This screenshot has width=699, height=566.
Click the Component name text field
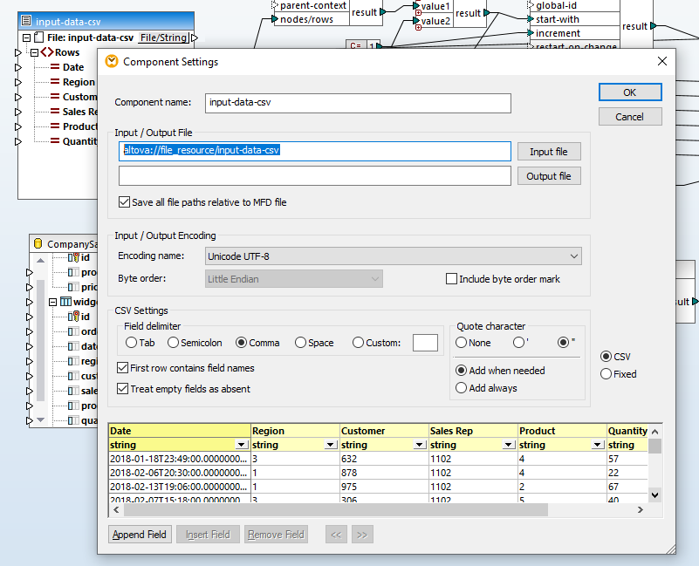(x=357, y=103)
